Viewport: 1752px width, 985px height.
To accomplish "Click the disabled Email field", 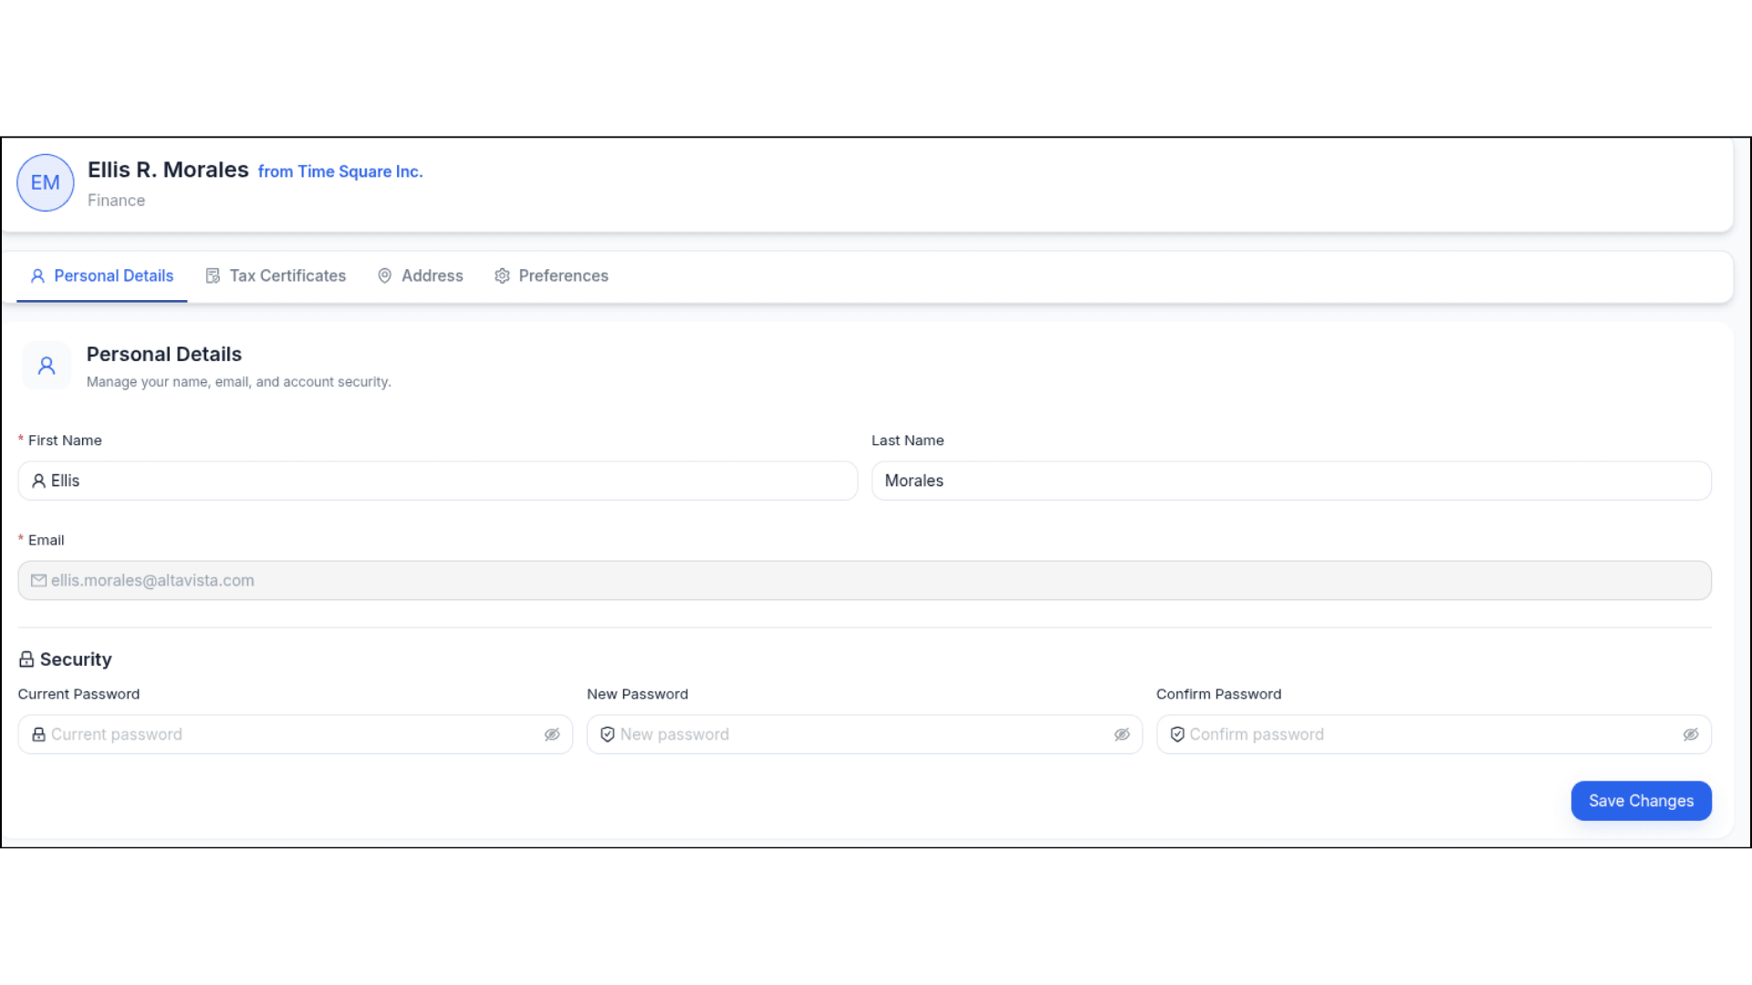I will pyautogui.click(x=865, y=580).
